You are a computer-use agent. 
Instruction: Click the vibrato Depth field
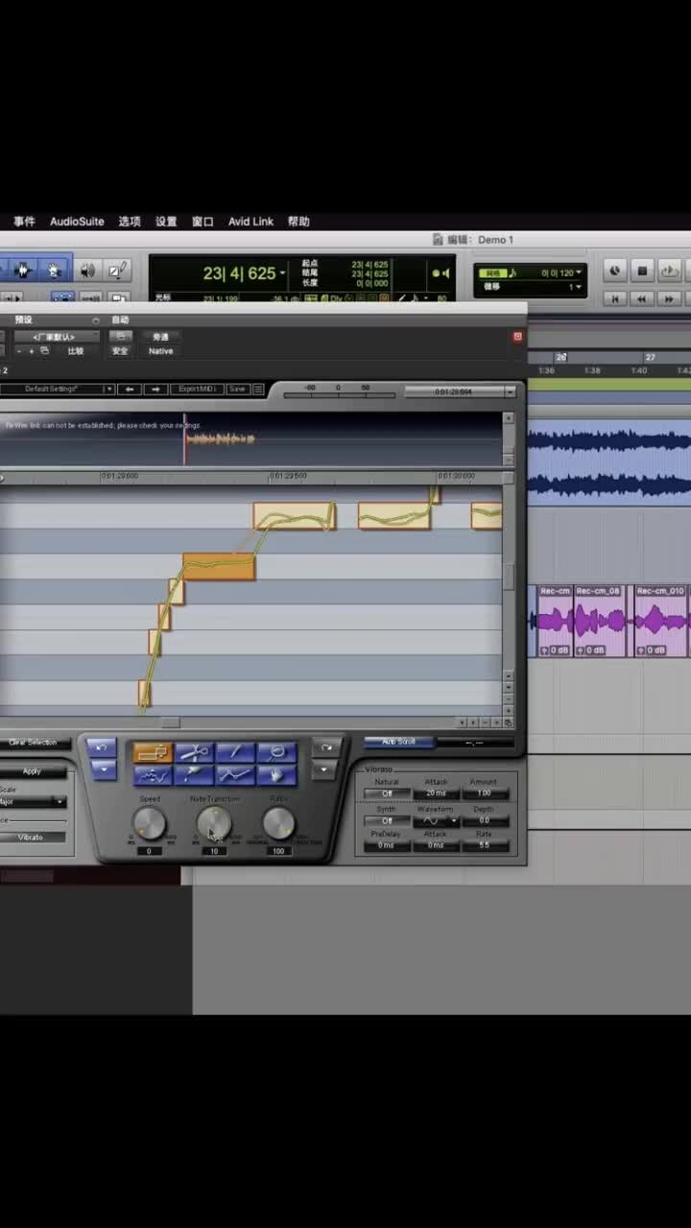coord(484,820)
